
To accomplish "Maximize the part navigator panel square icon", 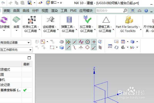I will pos(29,58).
